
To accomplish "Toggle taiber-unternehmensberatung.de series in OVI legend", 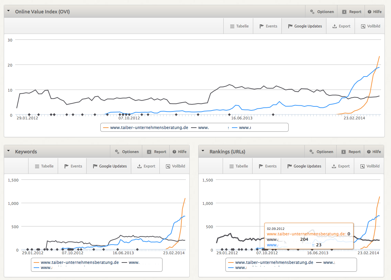I will point(146,128).
